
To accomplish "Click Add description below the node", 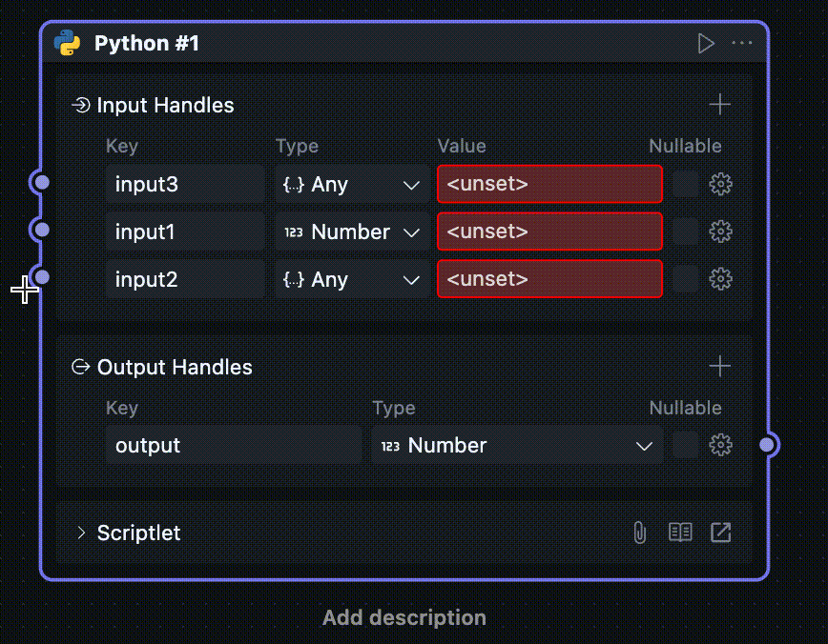I will 404,617.
